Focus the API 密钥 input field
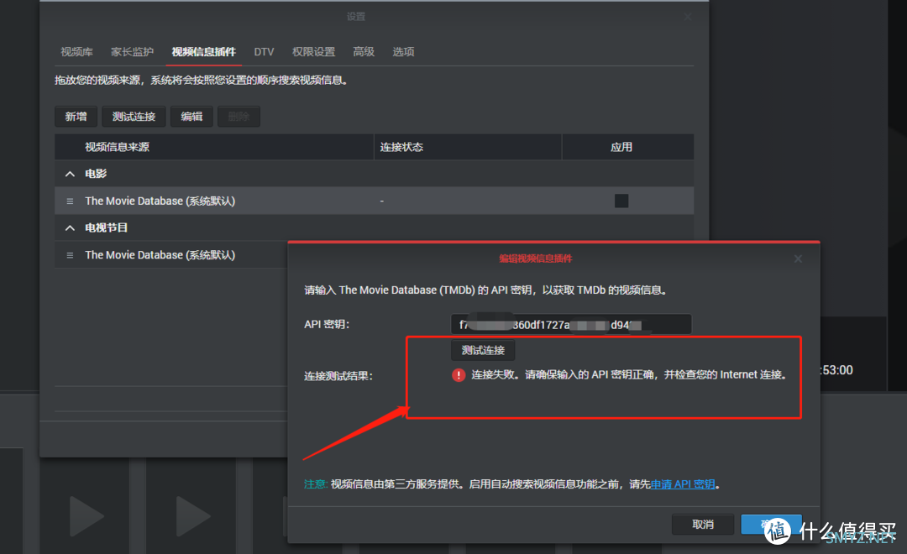This screenshot has height=554, width=907. pyautogui.click(x=571, y=324)
